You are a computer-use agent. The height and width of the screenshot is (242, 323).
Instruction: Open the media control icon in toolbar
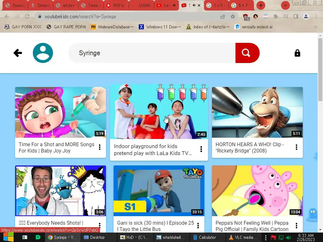point(285,16)
